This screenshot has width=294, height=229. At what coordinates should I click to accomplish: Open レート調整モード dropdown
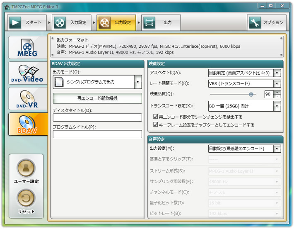pyautogui.click(x=244, y=84)
